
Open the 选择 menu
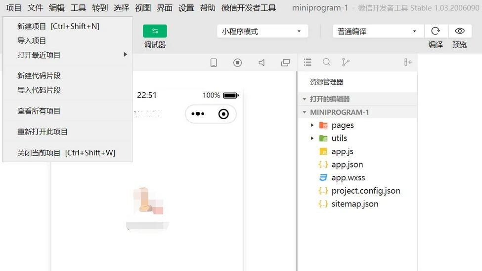[122, 8]
